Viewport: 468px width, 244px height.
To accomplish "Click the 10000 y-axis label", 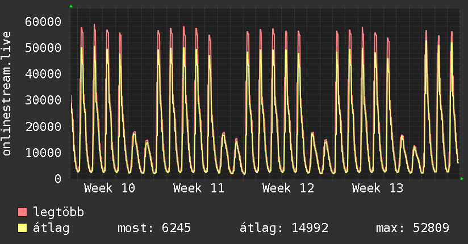I will (x=43, y=153).
